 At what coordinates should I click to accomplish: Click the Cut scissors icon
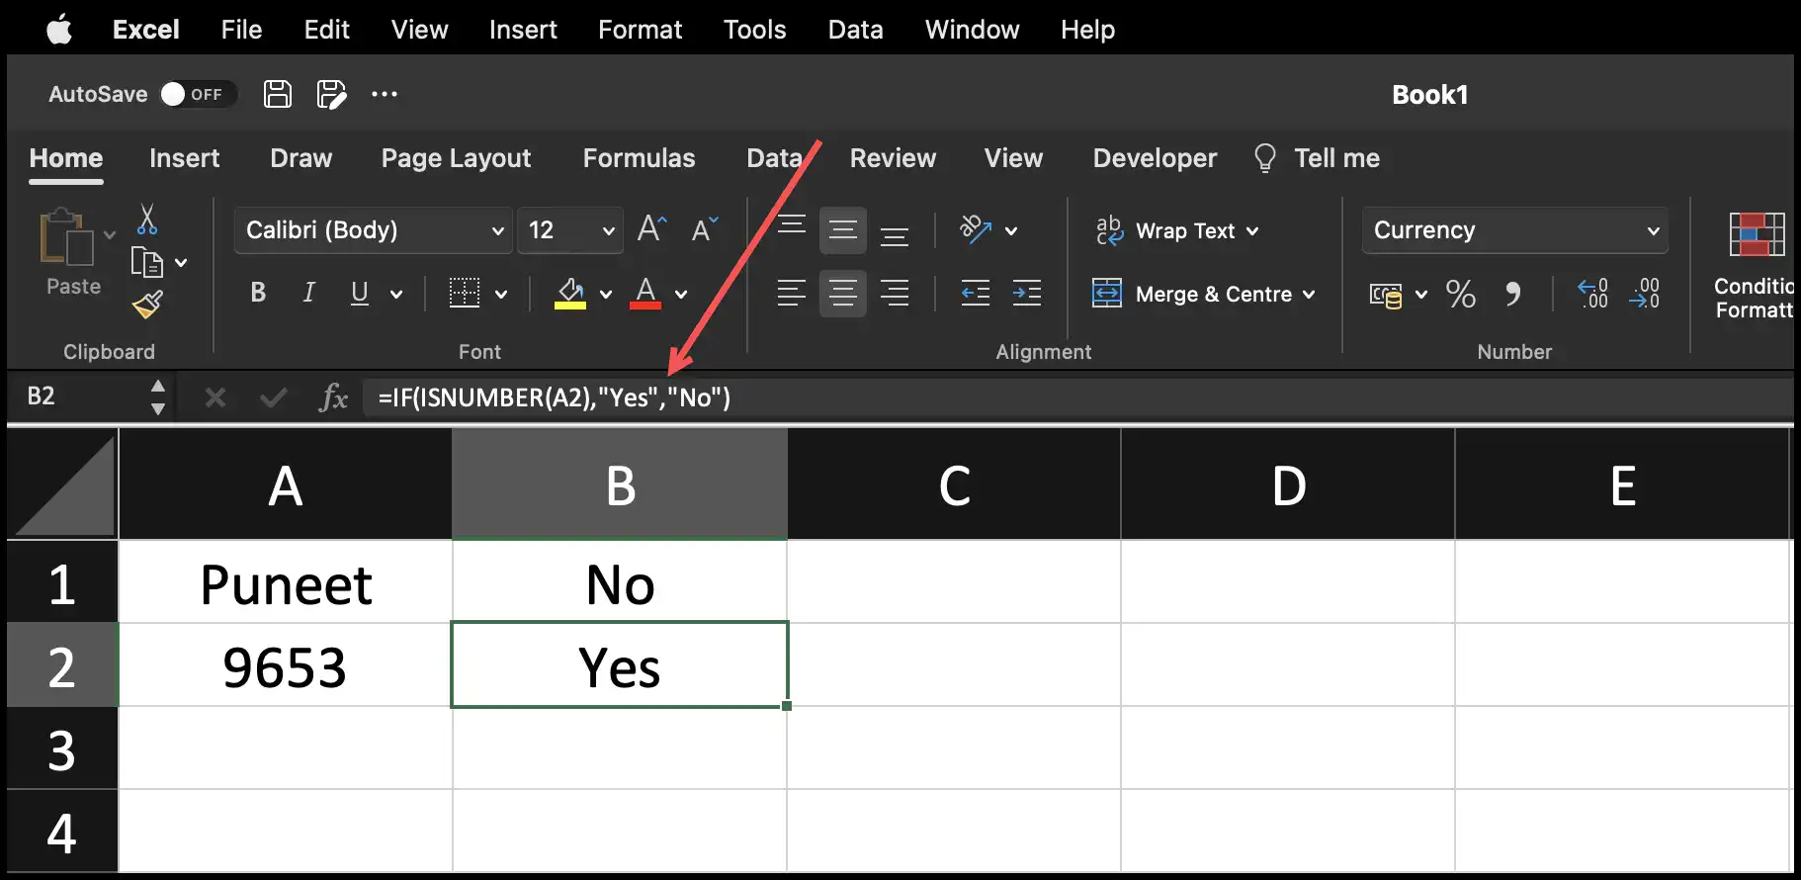147,219
